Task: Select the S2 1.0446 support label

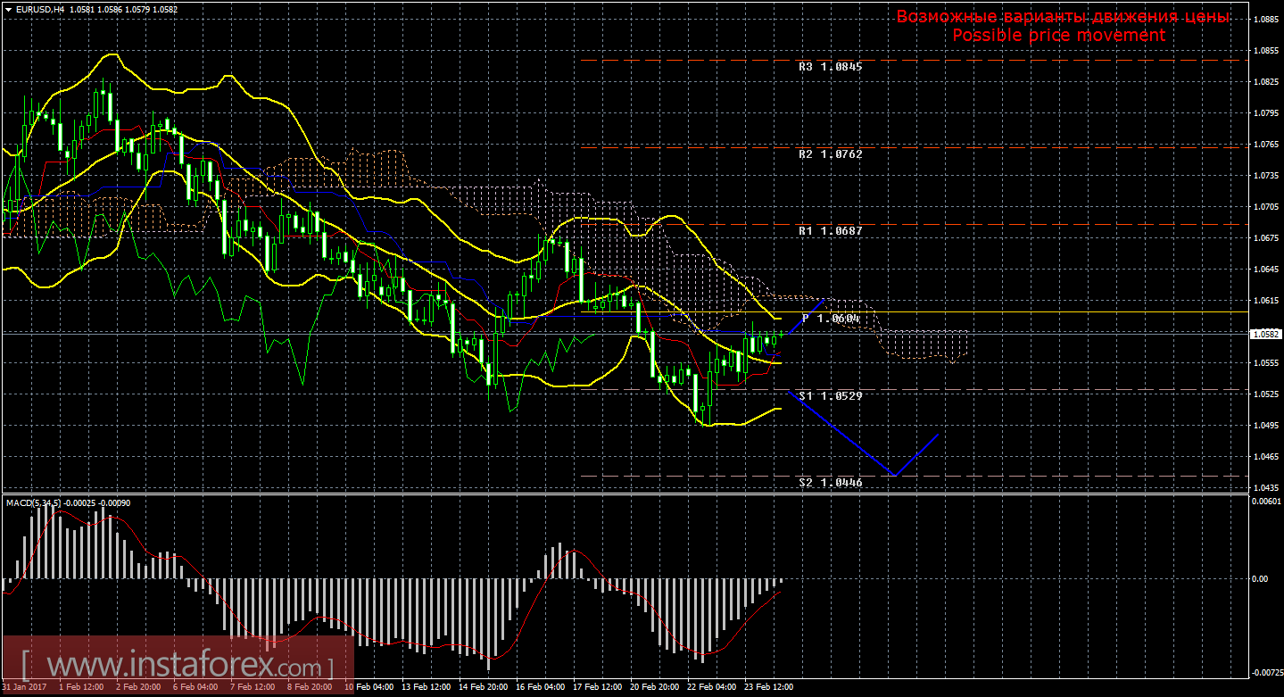Action: (x=830, y=482)
